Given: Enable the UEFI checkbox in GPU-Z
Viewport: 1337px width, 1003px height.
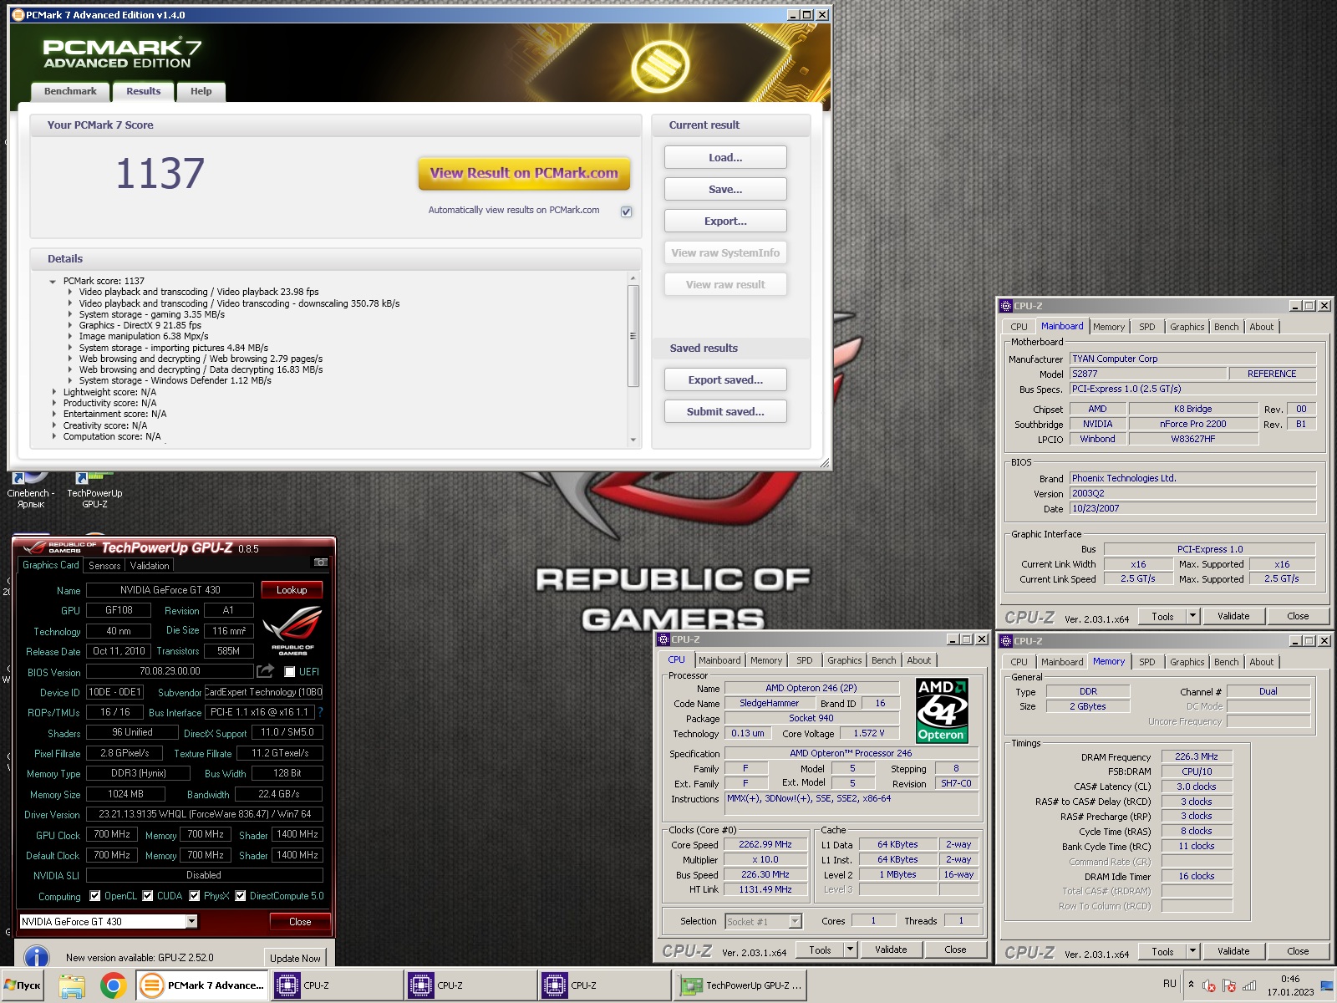Looking at the screenshot, I should 290,672.
